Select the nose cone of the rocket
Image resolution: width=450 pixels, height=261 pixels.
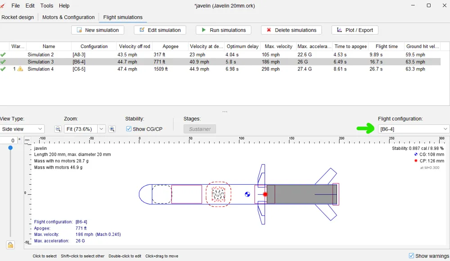click(x=145, y=194)
